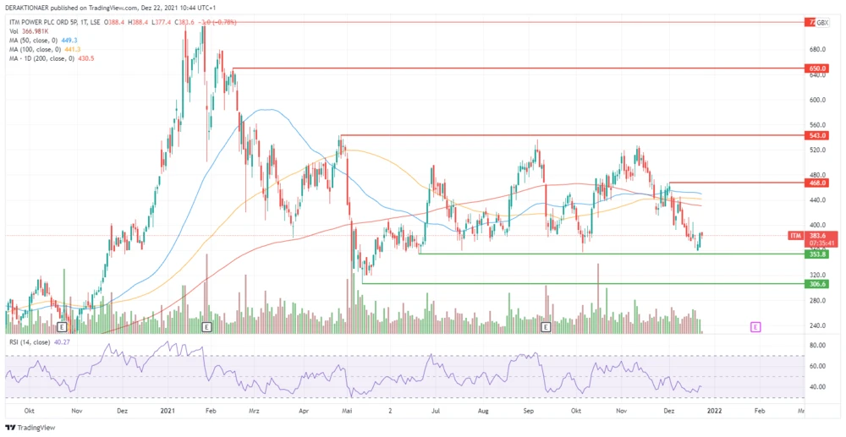Click the earnings E marker under September 2021

coord(546,326)
